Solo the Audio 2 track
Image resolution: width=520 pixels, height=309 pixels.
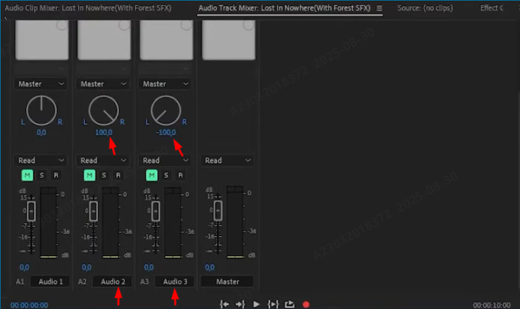click(104, 175)
